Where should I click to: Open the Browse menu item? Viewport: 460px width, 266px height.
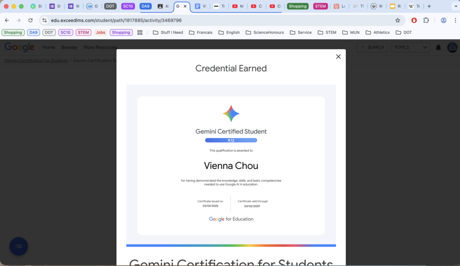(69, 47)
